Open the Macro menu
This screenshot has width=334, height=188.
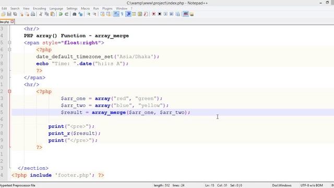85,8
